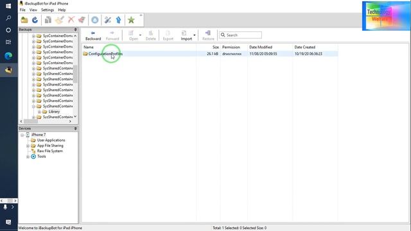
Task: Click the 11/08/20 date modified cell
Action: pos(263,54)
